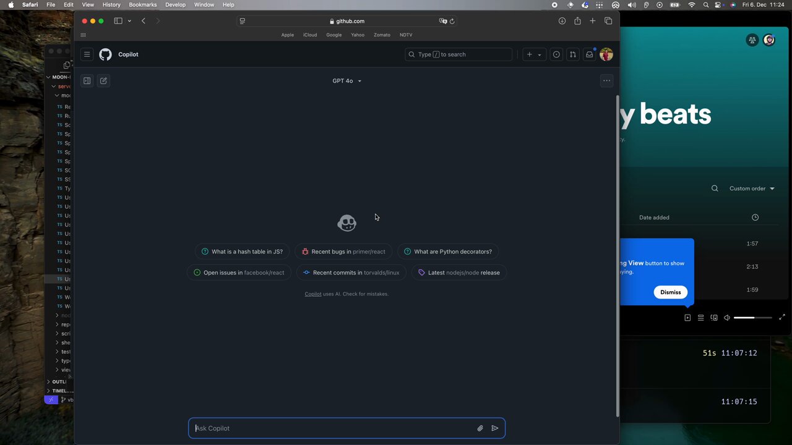Open the GitHub notifications inbox icon
This screenshot has height=445, width=792.
589,54
